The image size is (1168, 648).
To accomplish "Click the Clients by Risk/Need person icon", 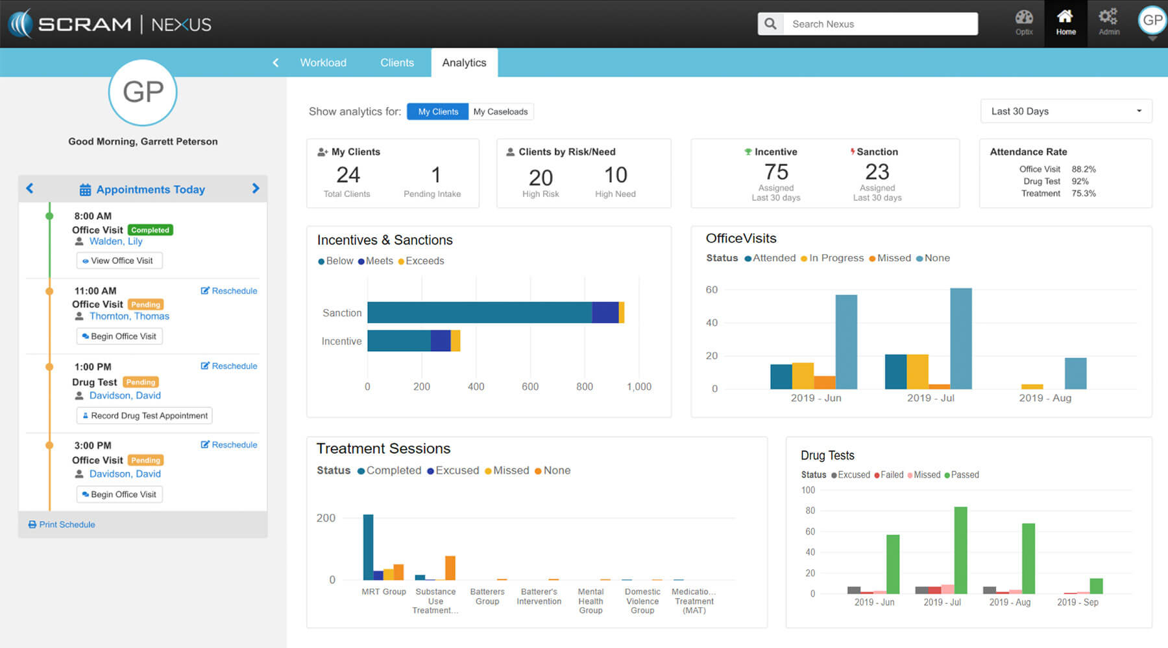I will pyautogui.click(x=511, y=152).
